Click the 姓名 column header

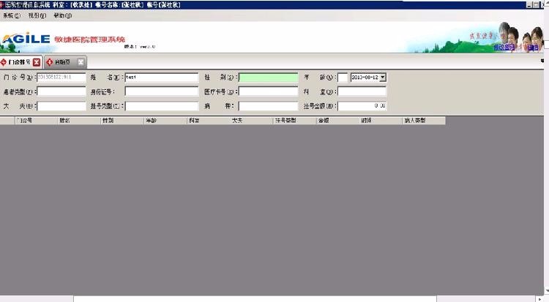79,121
